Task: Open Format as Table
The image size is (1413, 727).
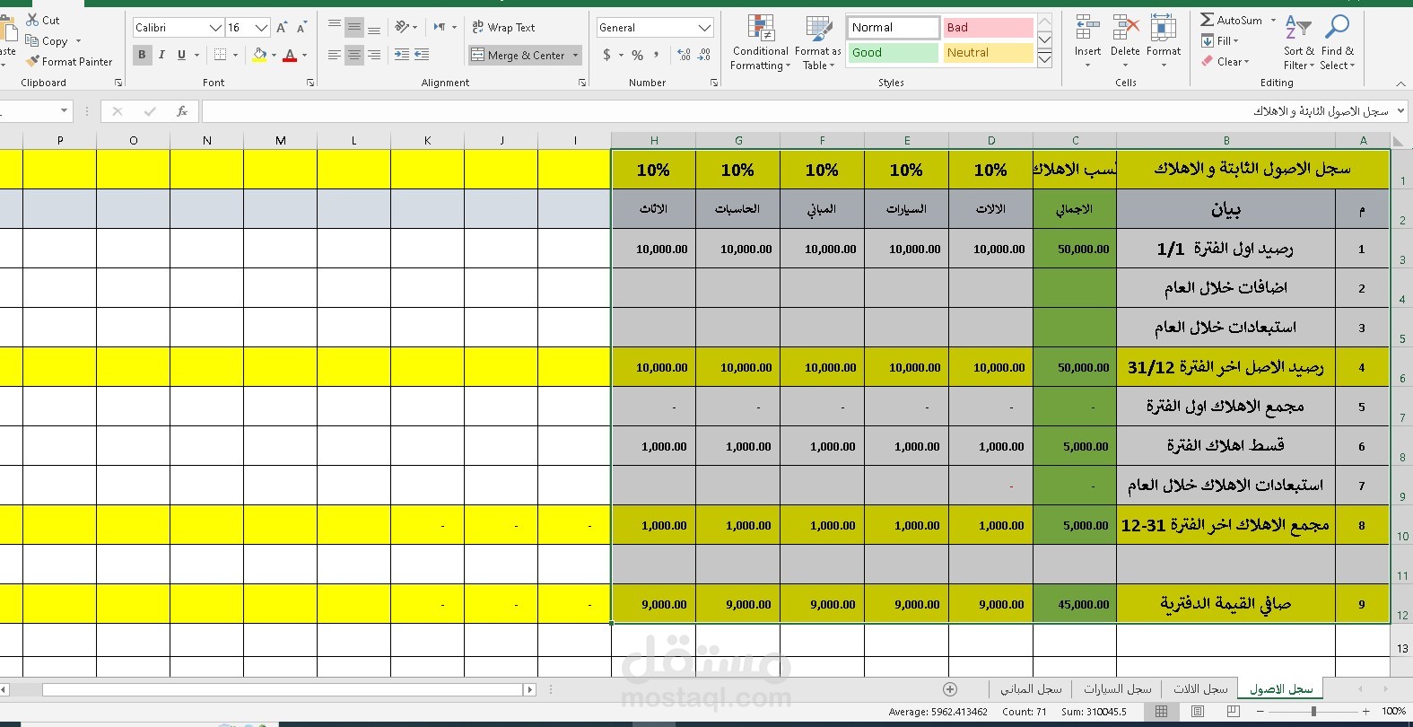Action: point(817,43)
